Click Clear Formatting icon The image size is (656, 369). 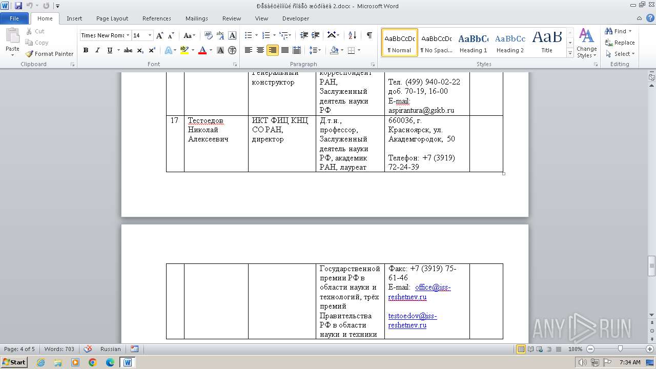[208, 35]
